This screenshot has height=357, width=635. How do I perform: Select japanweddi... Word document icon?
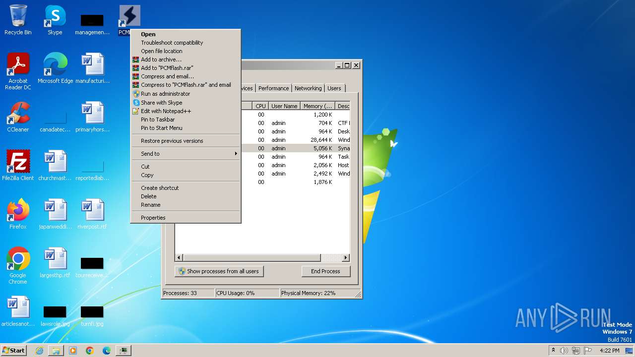click(55, 214)
